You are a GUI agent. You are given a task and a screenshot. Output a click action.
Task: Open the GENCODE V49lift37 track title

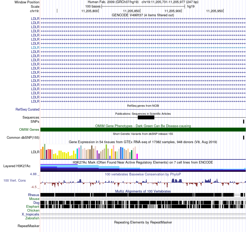pos(143,15)
